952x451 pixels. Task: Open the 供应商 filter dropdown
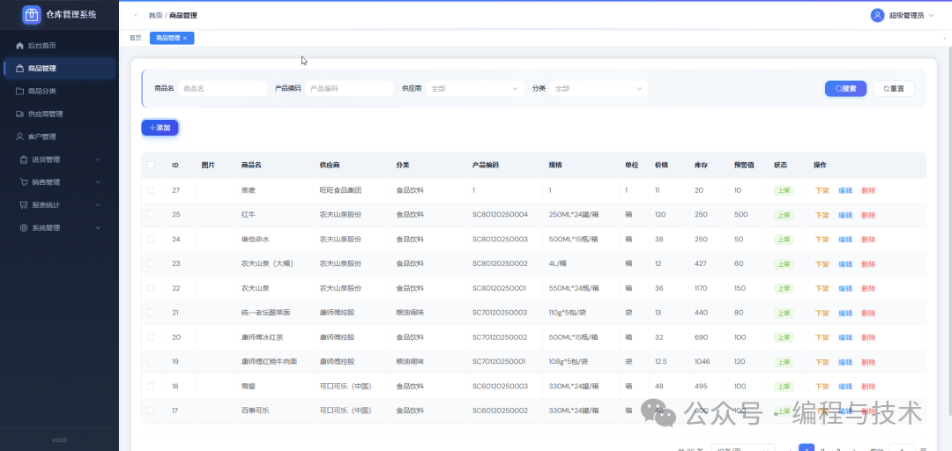[475, 89]
